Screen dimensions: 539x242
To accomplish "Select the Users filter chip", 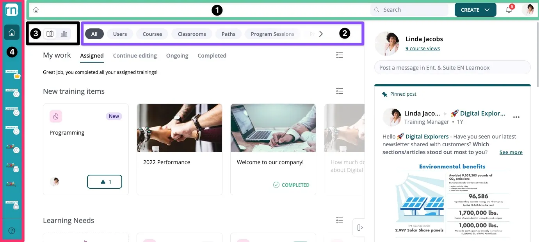I will (120, 34).
